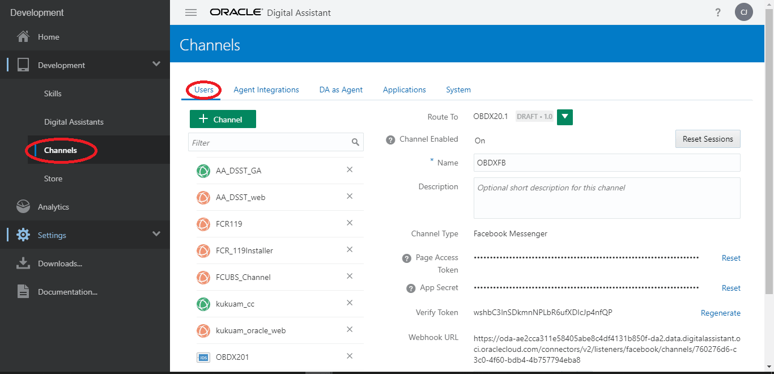The image size is (774, 374).
Task: Show help for Page Access Token
Action: 406,258
